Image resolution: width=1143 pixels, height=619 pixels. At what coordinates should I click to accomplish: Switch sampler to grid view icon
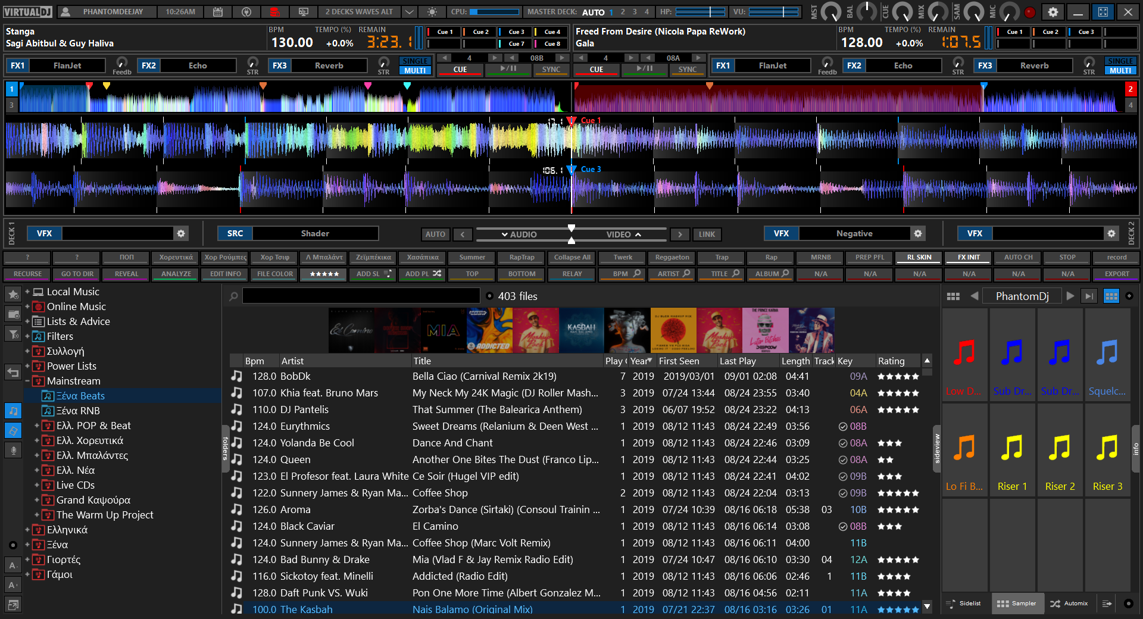pos(1111,296)
